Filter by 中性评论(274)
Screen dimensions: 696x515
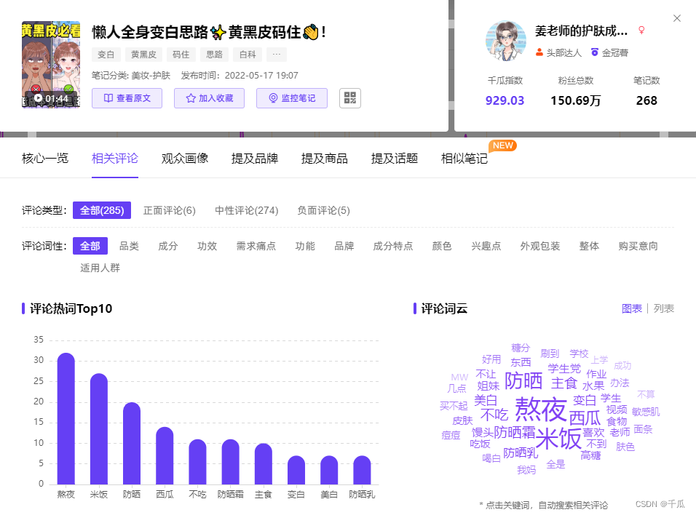247,210
